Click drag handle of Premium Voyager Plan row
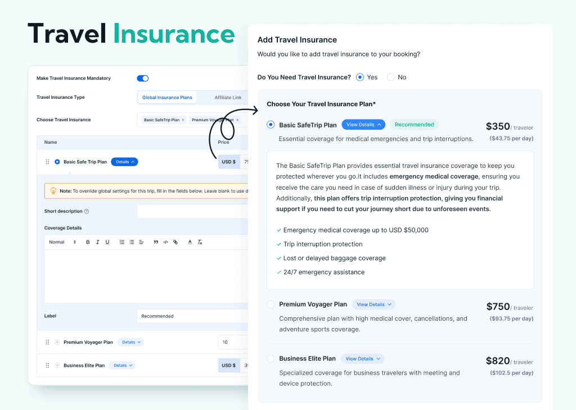The height and width of the screenshot is (410, 576). pyautogui.click(x=47, y=342)
